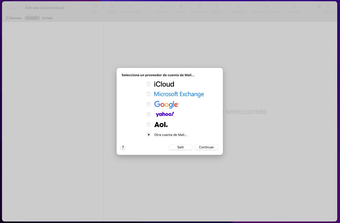Click the No deseado junk icon
The height and width of the screenshot is (223, 340).
pyautogui.click(x=199, y=7)
